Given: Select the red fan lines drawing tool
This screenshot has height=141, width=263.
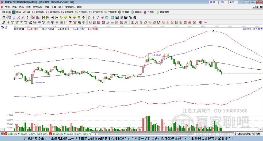Looking at the screenshot, I should (95, 22).
